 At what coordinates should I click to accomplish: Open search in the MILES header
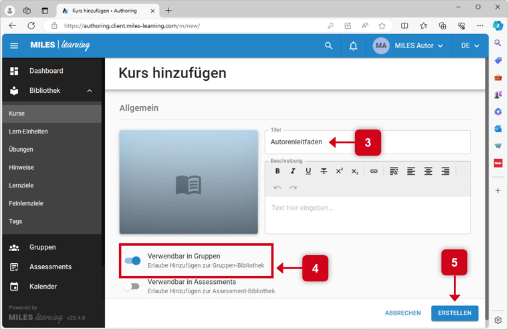(328, 46)
